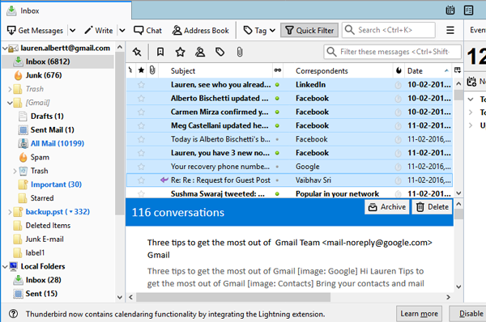Select the Re: Request for Guest Post message
The height and width of the screenshot is (322, 486).
(289, 180)
